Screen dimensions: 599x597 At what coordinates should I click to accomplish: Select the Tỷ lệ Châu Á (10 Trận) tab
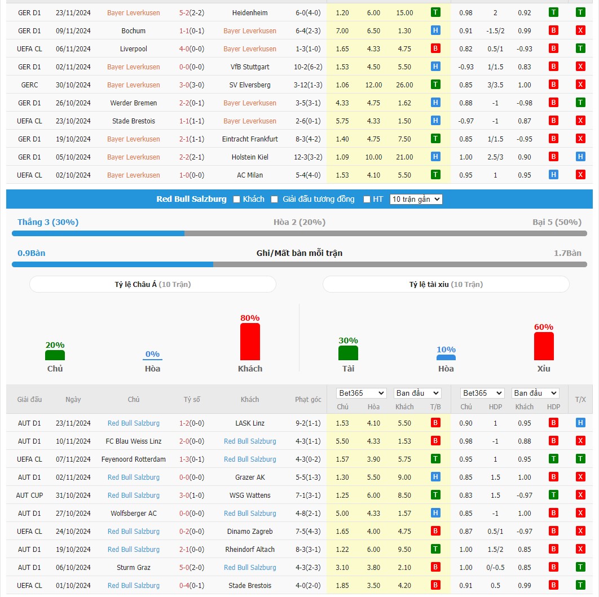[153, 284]
